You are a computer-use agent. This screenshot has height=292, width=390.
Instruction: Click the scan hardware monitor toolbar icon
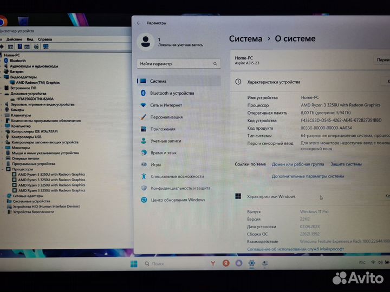(x=45, y=47)
